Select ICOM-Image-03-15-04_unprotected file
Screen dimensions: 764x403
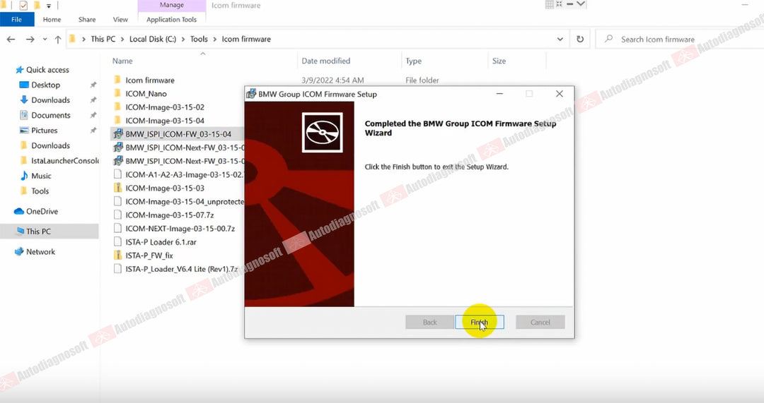(x=184, y=201)
